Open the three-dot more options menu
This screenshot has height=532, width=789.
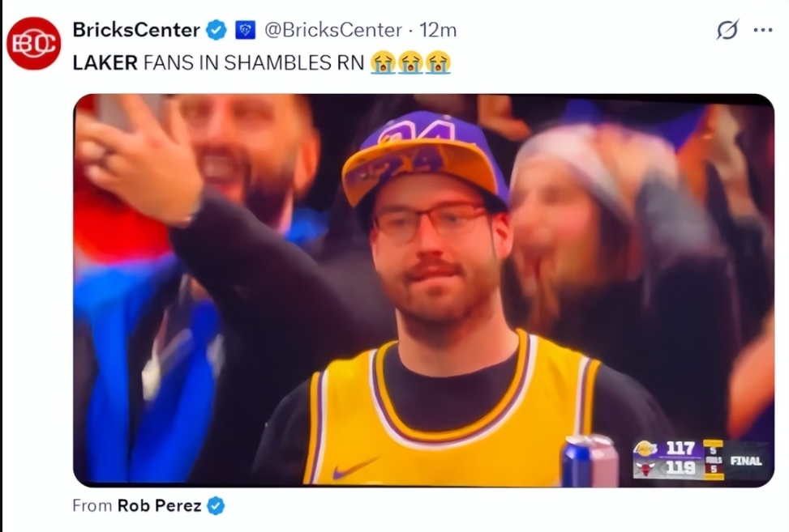point(763,30)
